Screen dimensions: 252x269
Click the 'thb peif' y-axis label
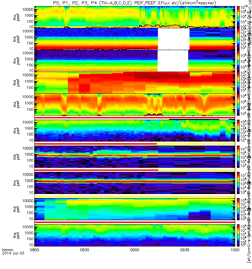point(16,157)
